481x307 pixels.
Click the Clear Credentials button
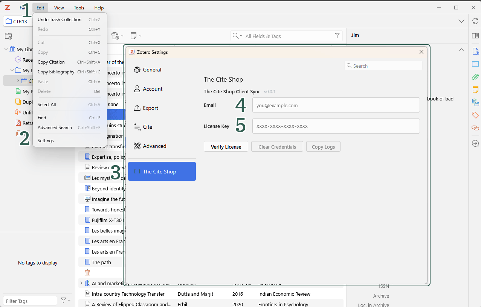pyautogui.click(x=277, y=147)
